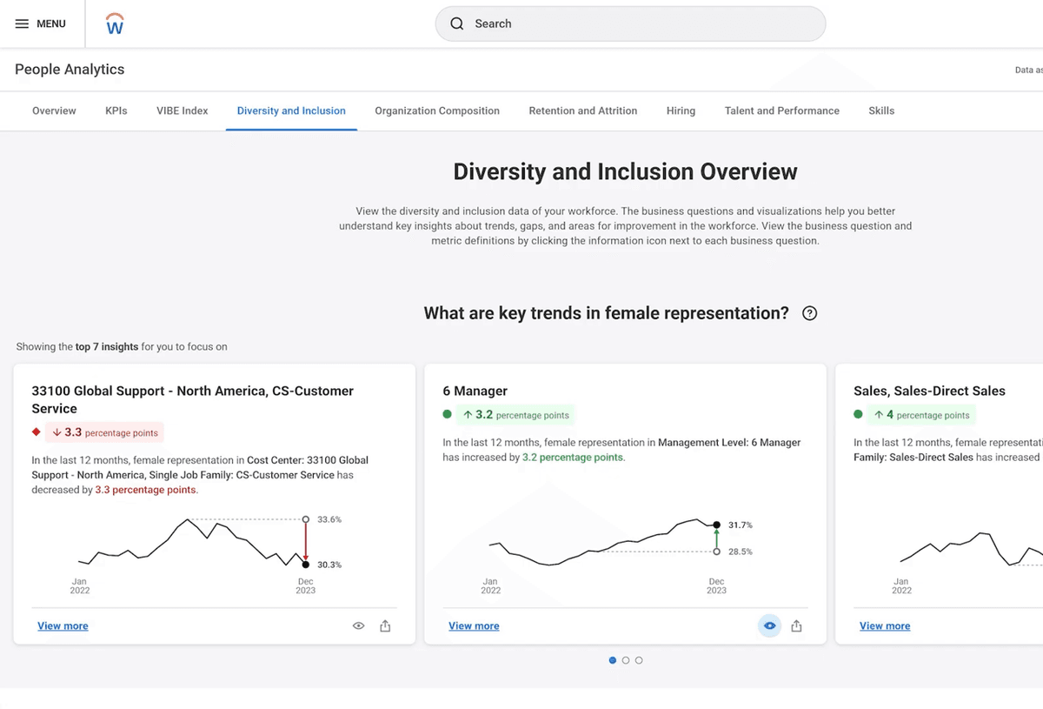View more on Sales-Direct Sales card
Screen dimensions: 1043x709
click(x=885, y=625)
